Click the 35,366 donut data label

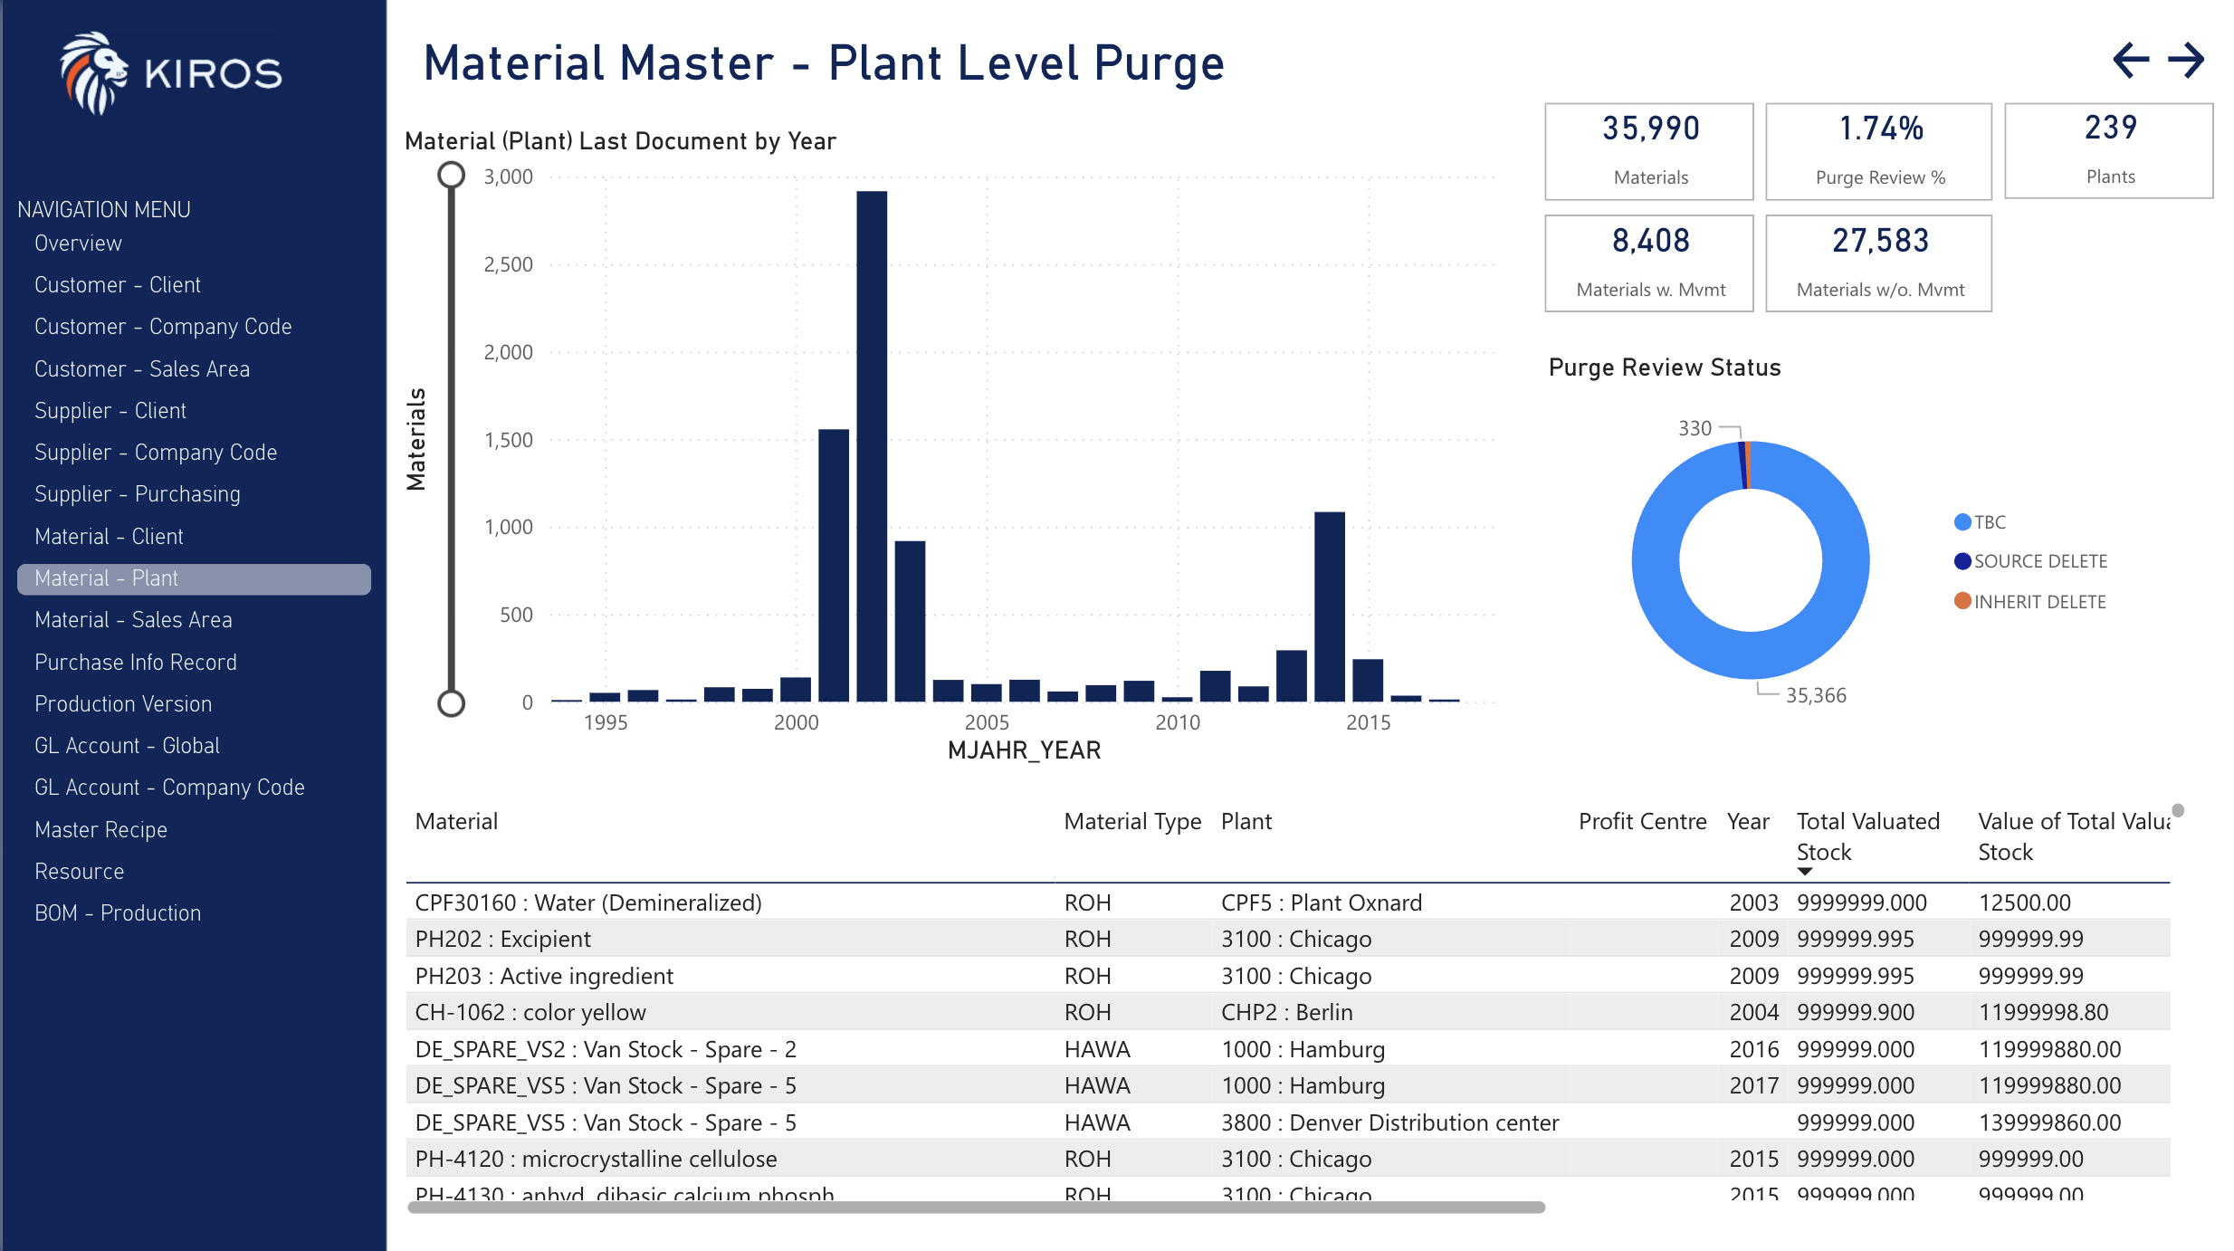coord(1815,696)
